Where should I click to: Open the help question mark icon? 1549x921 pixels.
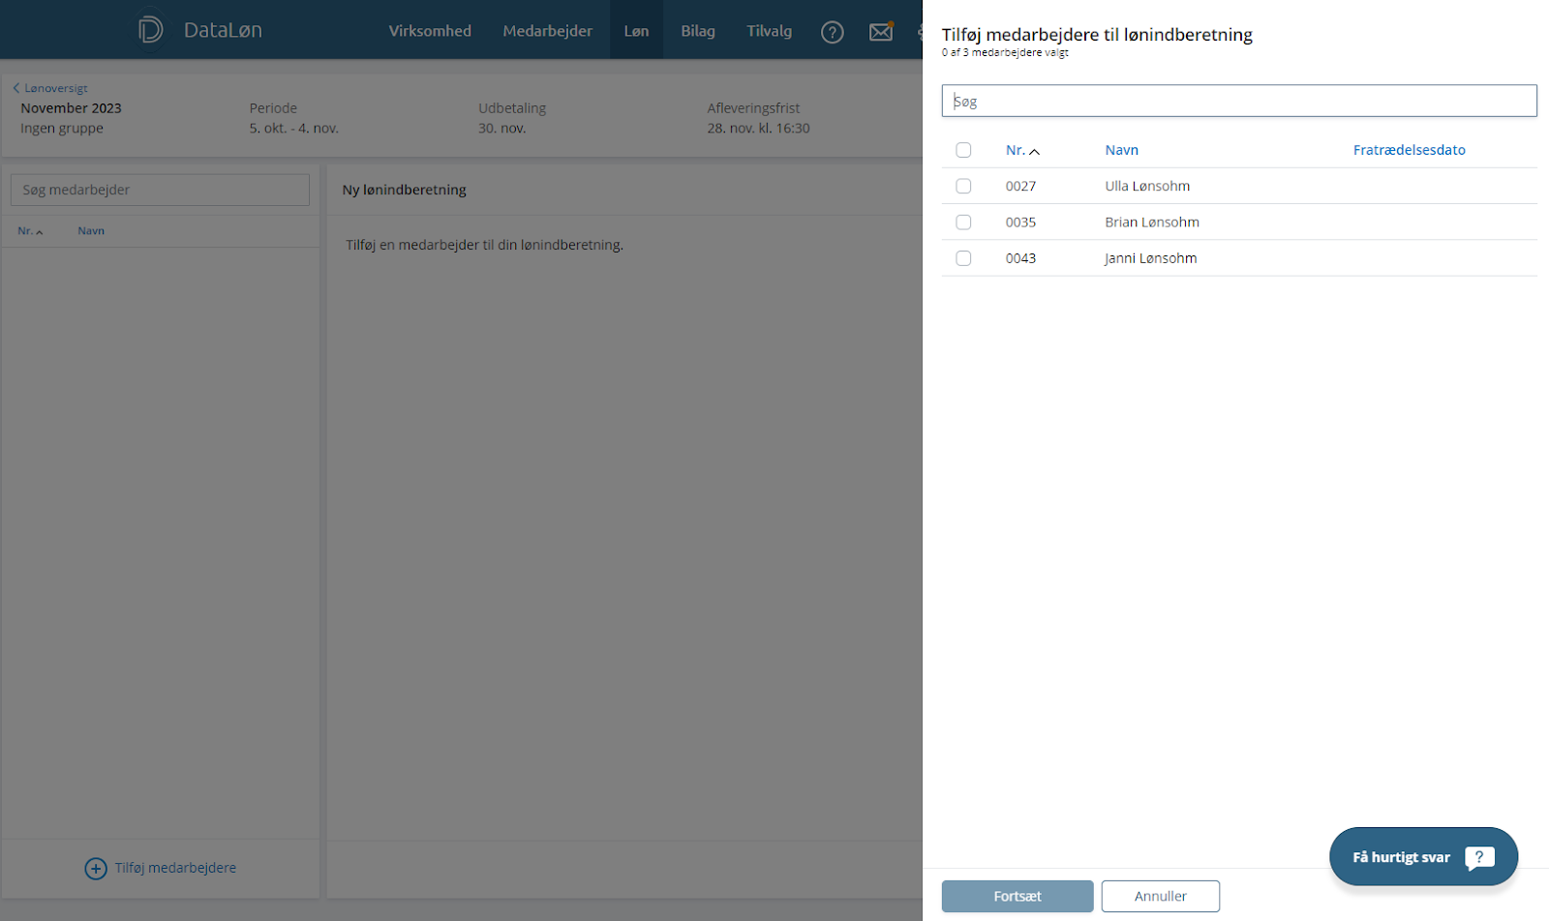(832, 32)
